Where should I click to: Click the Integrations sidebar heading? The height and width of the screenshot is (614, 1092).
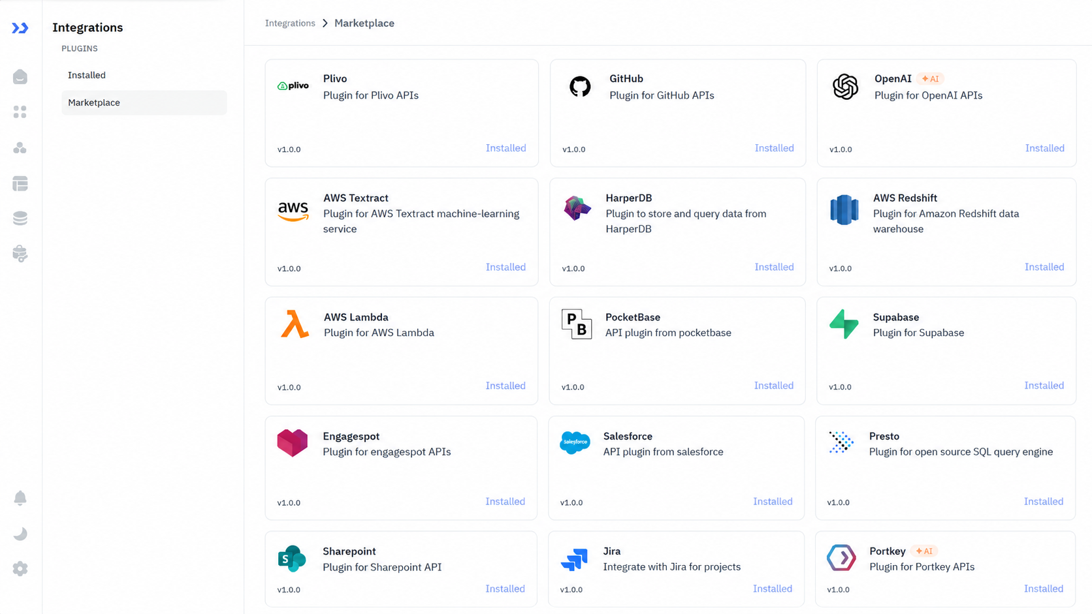pyautogui.click(x=88, y=27)
